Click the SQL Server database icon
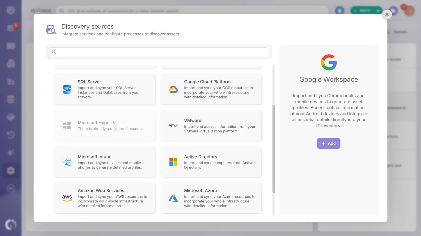 [67, 89]
